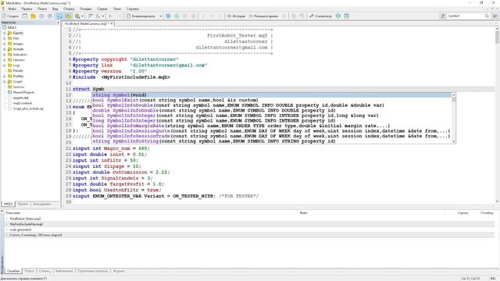Viewport: 500px width, 281px height.
Task: Switch to the Журнал toolbox tab
Action: [119, 271]
